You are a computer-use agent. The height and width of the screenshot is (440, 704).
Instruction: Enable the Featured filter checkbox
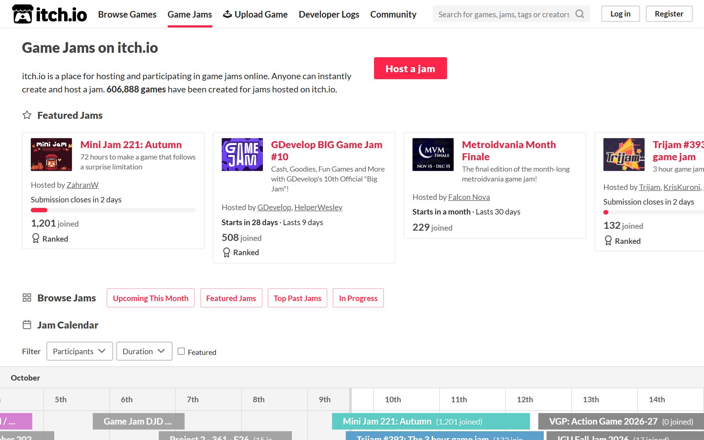tap(181, 351)
